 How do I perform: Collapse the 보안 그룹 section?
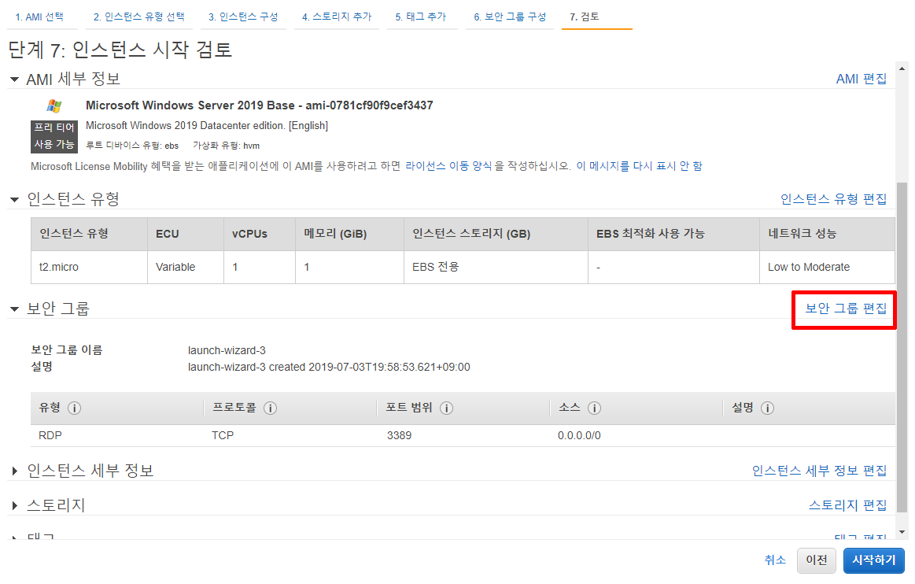pos(15,309)
